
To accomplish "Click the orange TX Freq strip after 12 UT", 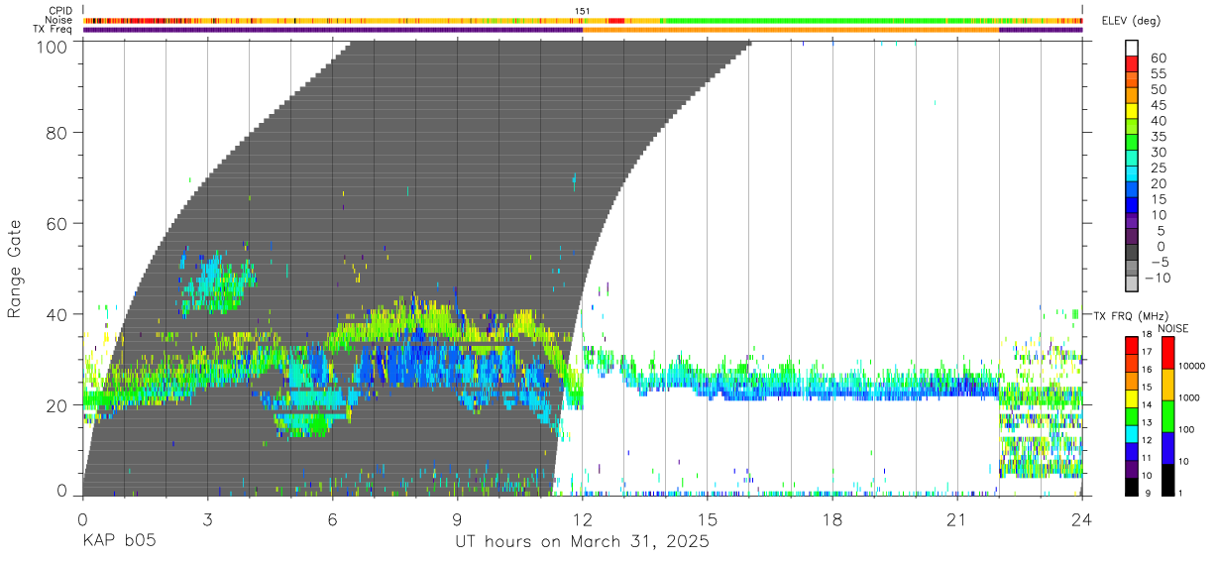I will [x=791, y=30].
